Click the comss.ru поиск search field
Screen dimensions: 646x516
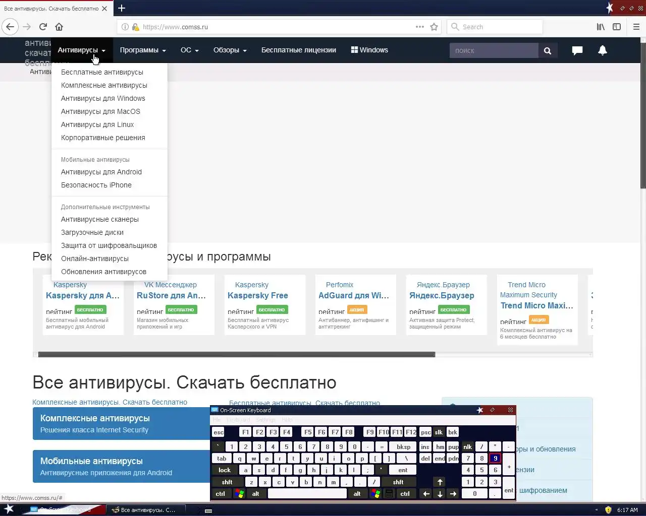(494, 50)
